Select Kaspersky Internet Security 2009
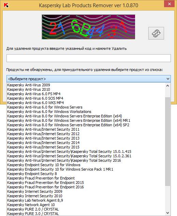Screen dimensions: 177x216 click(86, 191)
